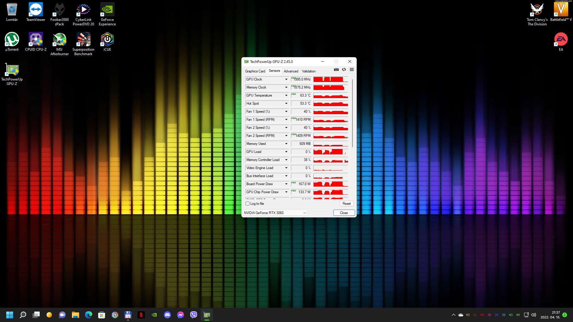Expand the Board Power Draw dropdown
The width and height of the screenshot is (573, 322).
(x=286, y=184)
